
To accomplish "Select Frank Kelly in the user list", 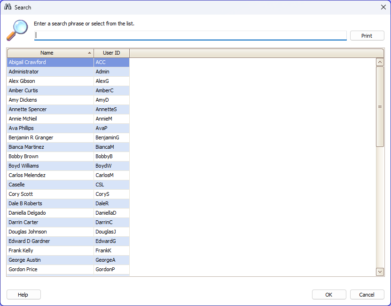I will coord(68,250).
